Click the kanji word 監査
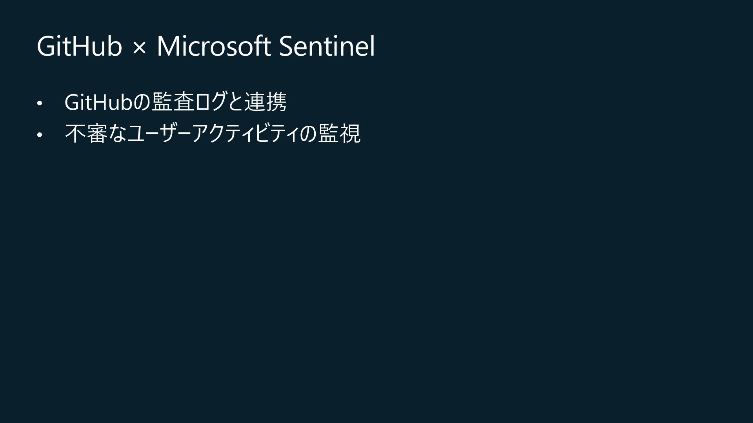The height and width of the screenshot is (423, 753). coord(173,102)
